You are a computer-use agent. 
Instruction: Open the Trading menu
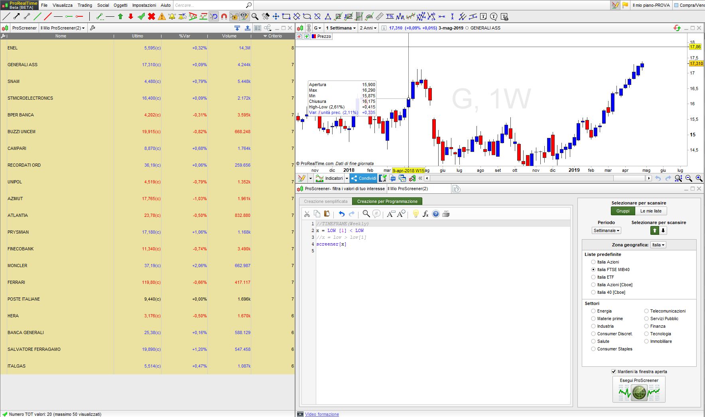click(x=85, y=5)
